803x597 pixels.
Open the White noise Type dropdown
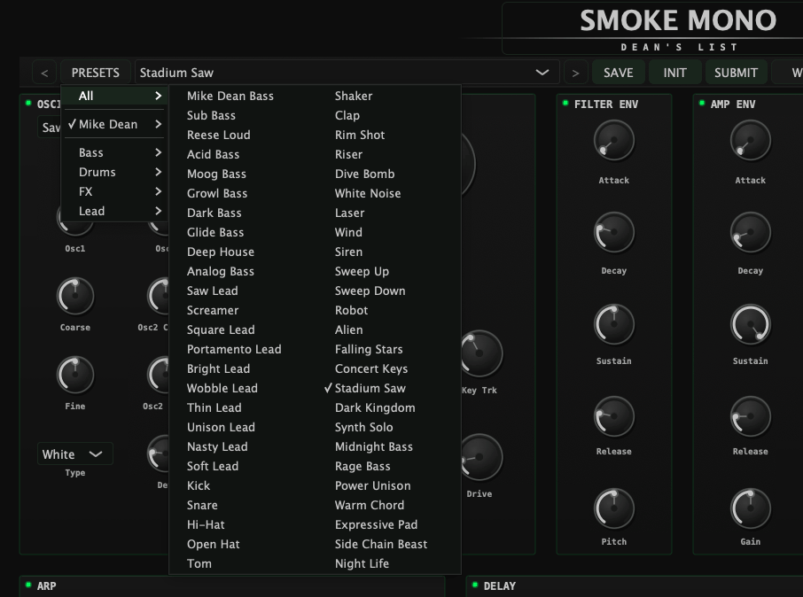pyautogui.click(x=74, y=454)
